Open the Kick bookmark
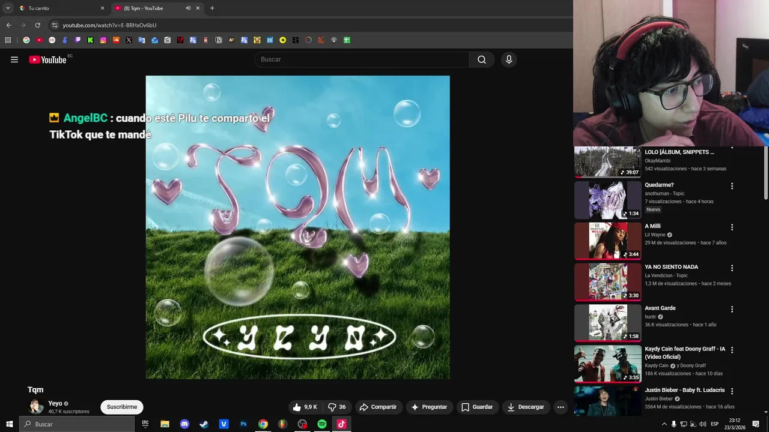769x432 pixels. click(x=90, y=40)
